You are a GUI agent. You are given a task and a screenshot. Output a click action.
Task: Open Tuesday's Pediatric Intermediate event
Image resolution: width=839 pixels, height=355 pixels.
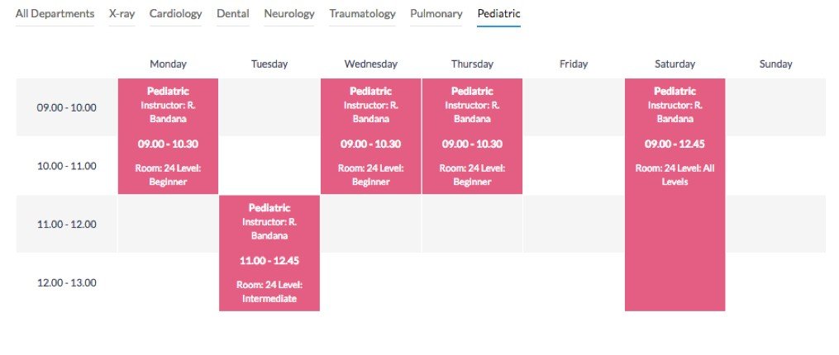click(x=269, y=253)
